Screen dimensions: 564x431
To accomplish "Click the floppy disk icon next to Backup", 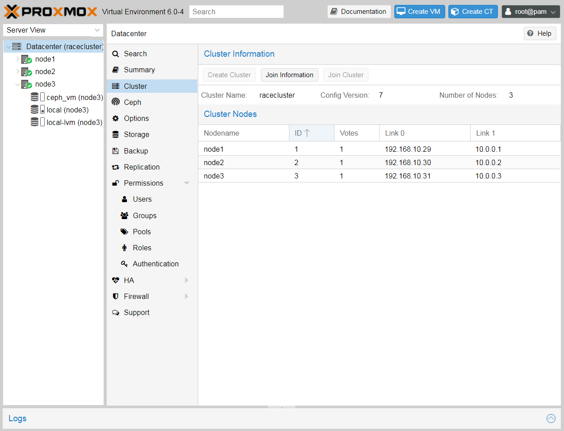I will [x=116, y=151].
